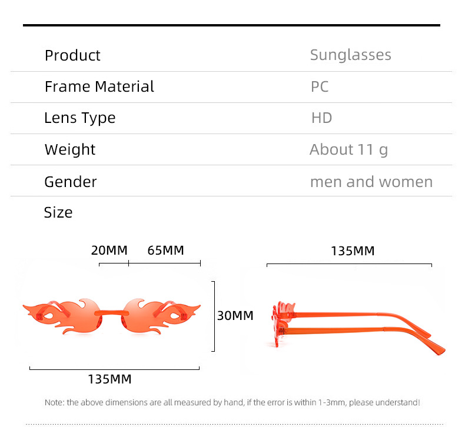The image size is (465, 427).
Task: Click the "Frame Material" label
Action: (x=99, y=87)
